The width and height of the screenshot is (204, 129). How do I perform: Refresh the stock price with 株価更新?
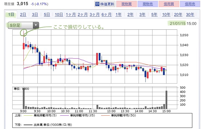coord(105,4)
